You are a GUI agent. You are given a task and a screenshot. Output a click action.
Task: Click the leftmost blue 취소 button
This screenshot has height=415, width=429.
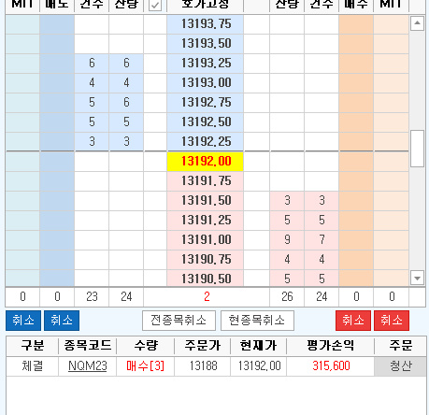tap(23, 321)
